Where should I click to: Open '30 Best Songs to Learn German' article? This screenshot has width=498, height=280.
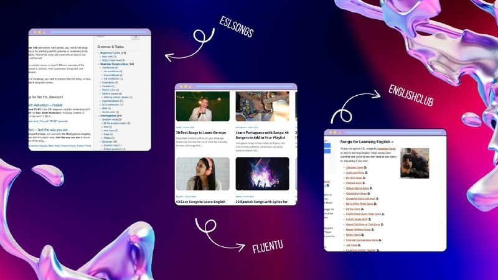(x=201, y=133)
